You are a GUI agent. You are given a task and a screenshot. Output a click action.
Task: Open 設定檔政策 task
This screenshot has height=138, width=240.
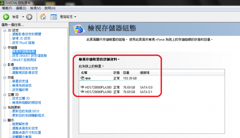[x=20, y=90]
